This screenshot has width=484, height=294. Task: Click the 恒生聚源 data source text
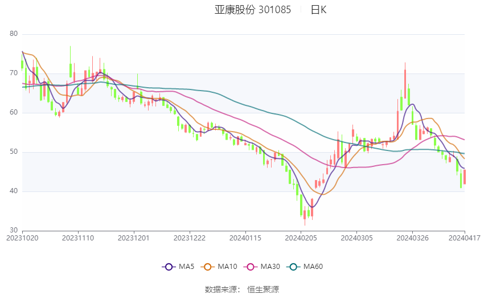(x=263, y=289)
